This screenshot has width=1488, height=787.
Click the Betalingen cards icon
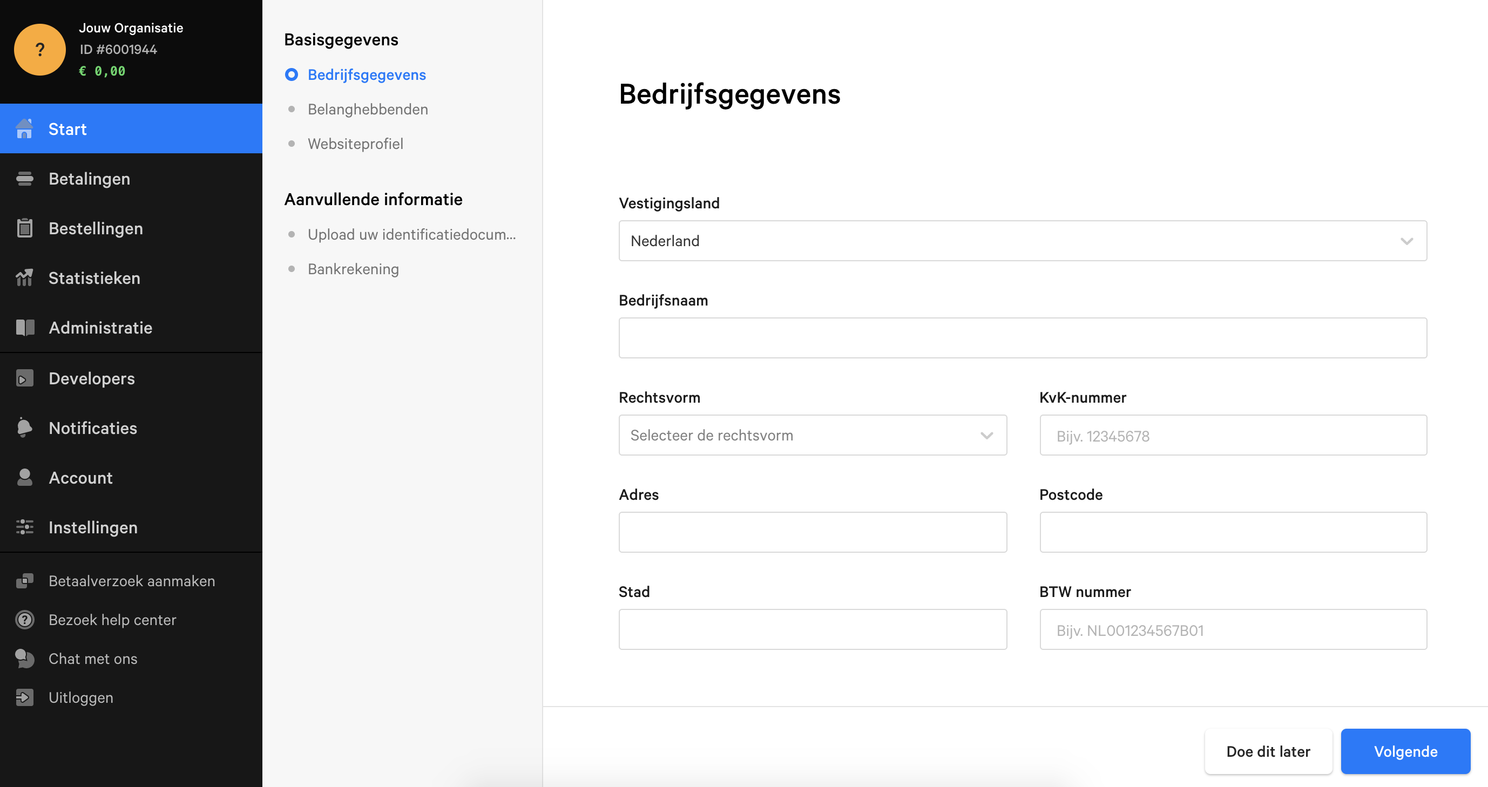24,179
